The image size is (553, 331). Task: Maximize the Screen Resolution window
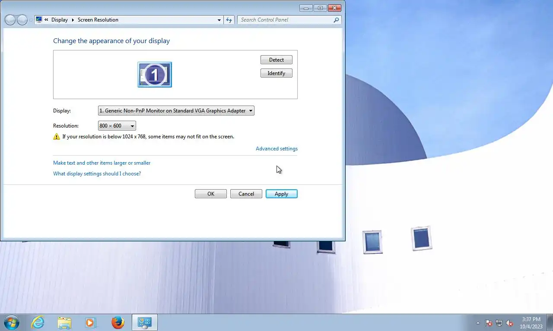(320, 8)
